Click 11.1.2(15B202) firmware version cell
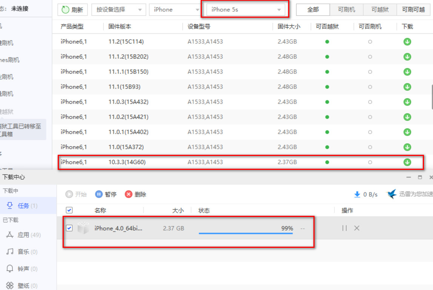 coord(128,57)
